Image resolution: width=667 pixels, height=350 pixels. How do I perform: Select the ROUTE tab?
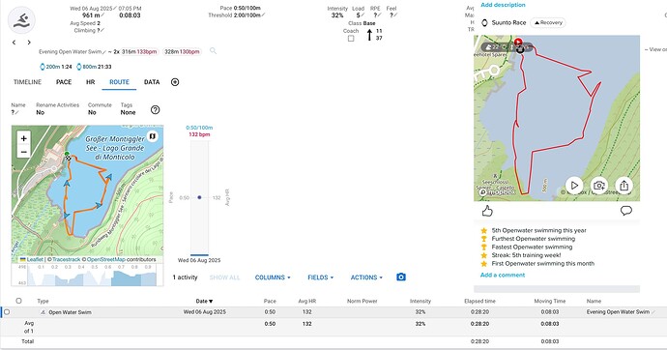(119, 82)
